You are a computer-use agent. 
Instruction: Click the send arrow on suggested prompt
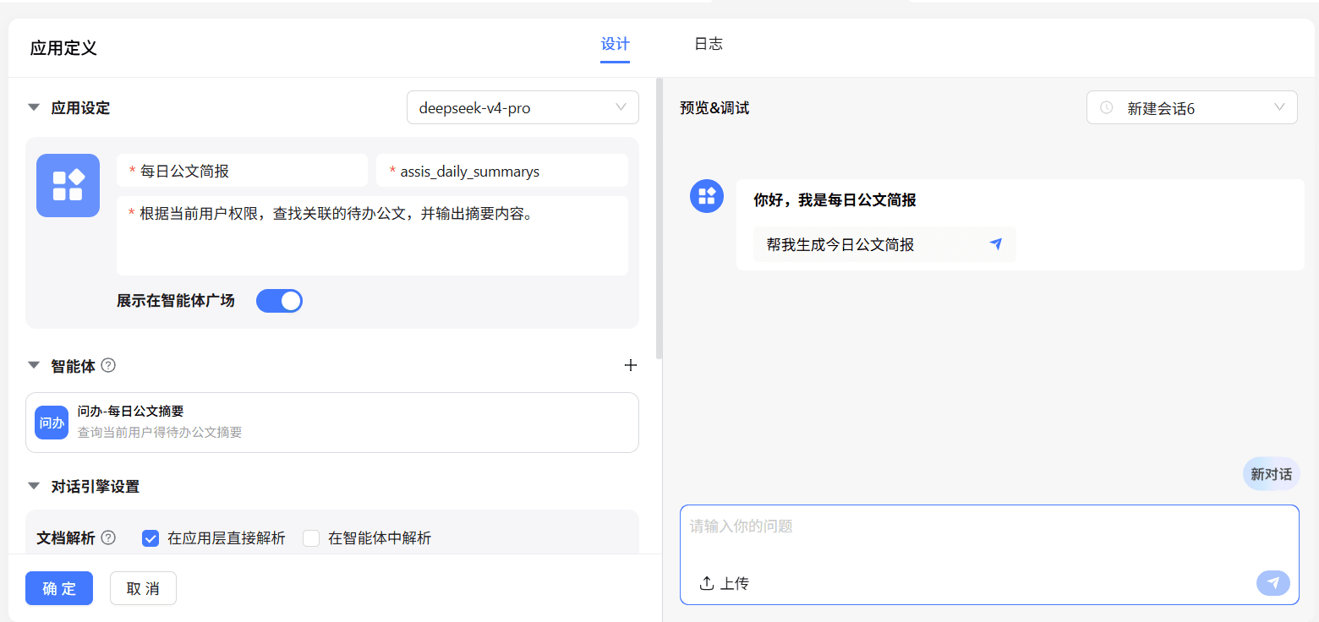click(x=996, y=244)
